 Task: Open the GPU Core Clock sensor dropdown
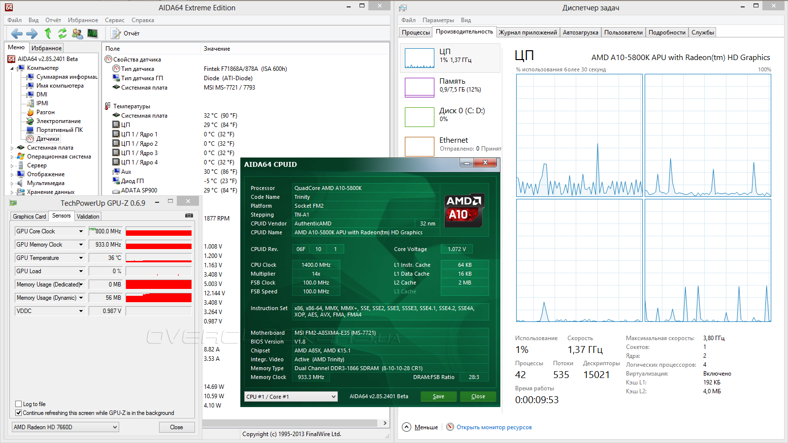[81, 231]
